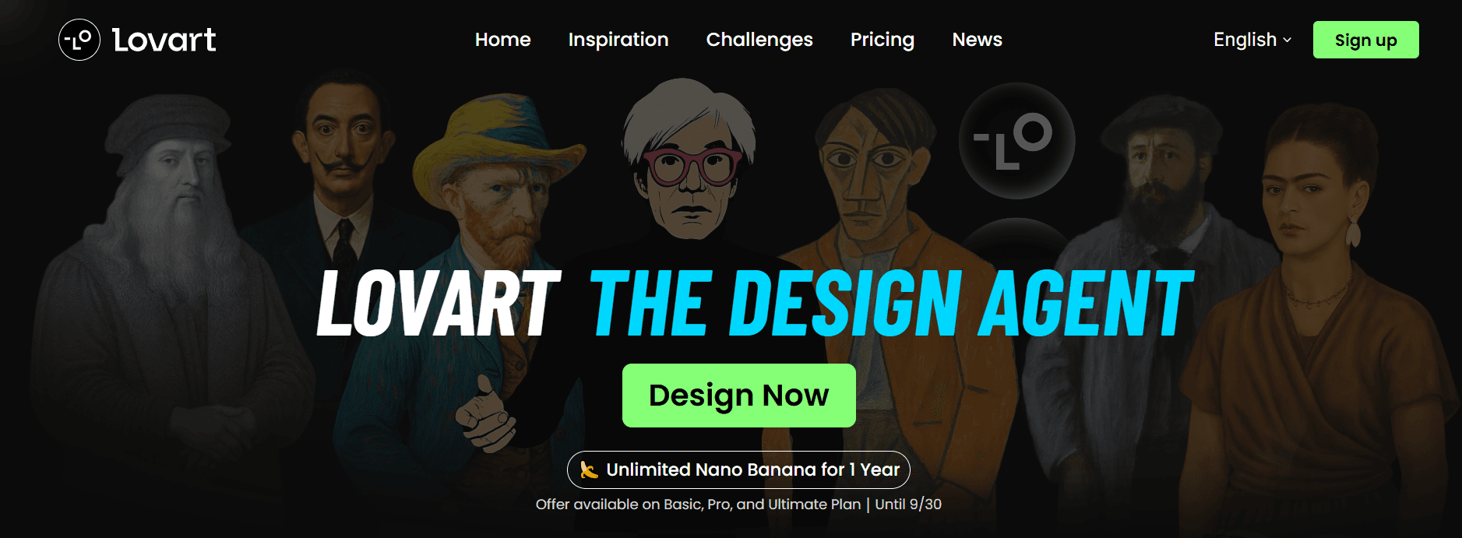Open Unlimited Nano Banana for 1 Year offer

738,469
